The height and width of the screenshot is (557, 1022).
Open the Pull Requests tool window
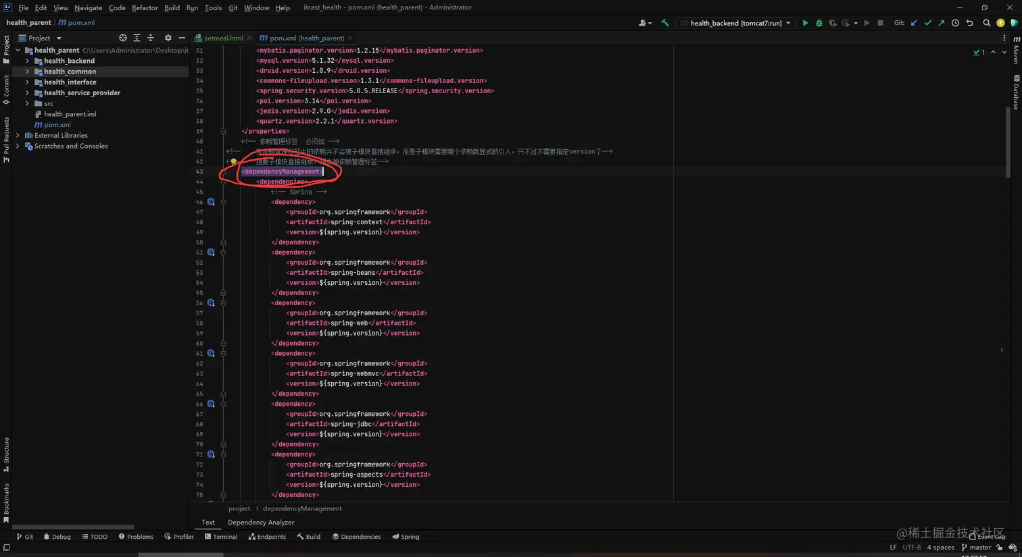[x=6, y=139]
